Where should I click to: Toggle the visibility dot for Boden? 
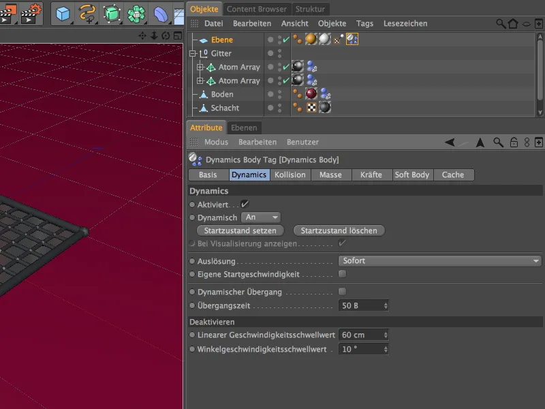coord(270,94)
